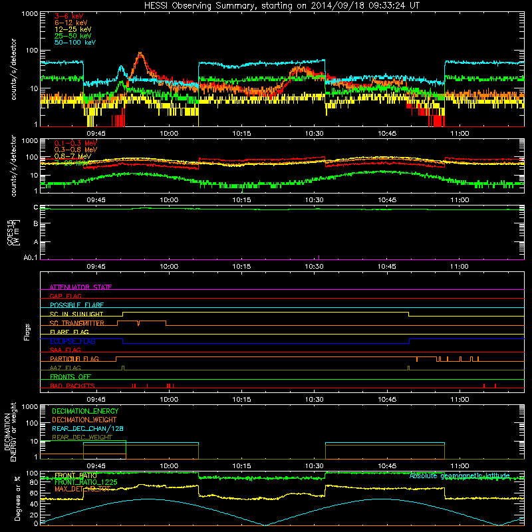Click the Degrees or % axis title

coord(17,499)
